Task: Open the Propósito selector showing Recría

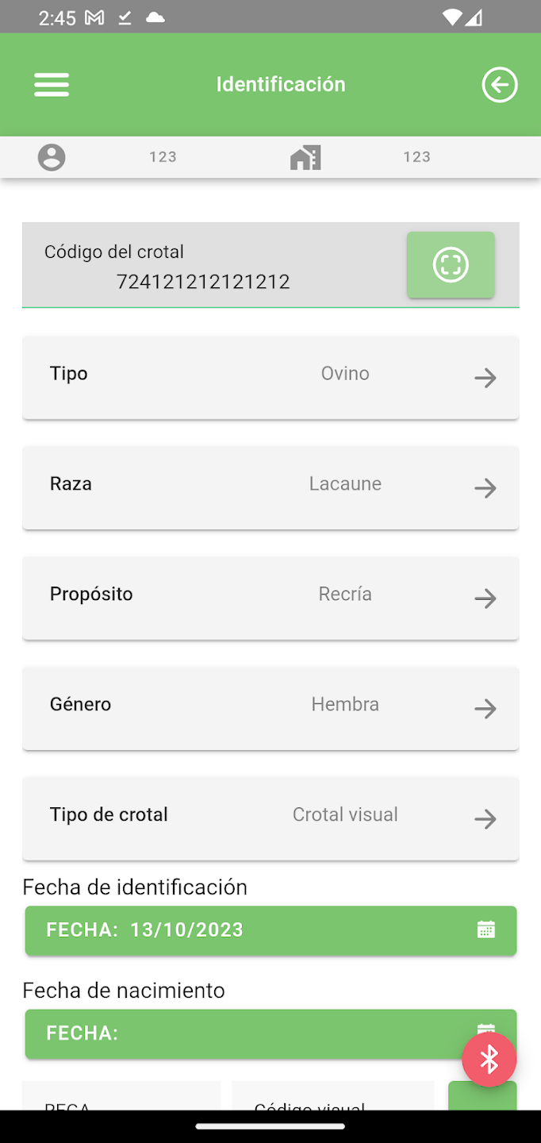Action: coord(270,598)
